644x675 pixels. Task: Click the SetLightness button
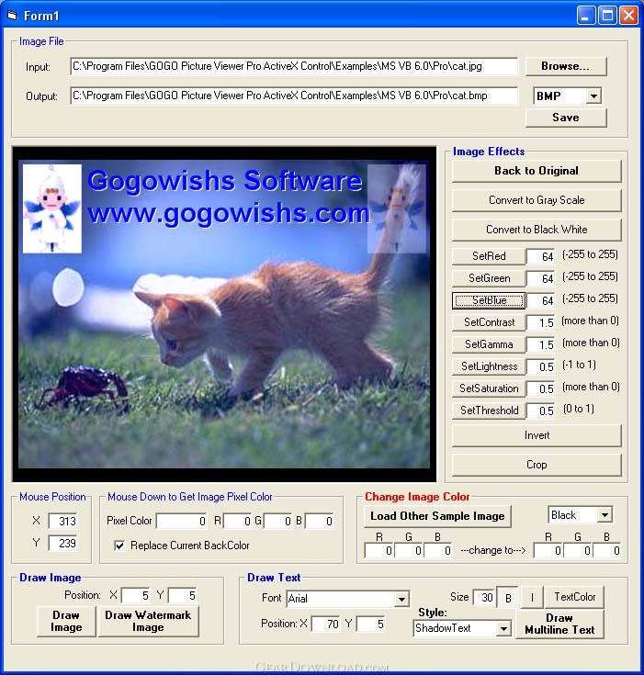pos(489,366)
